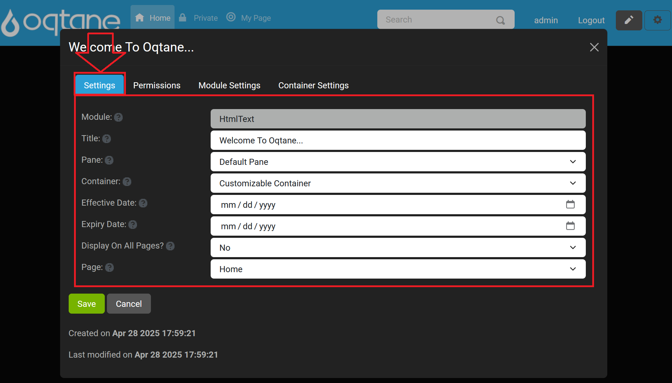Switch to the Container Settings tab
672x383 pixels.
pyautogui.click(x=313, y=85)
